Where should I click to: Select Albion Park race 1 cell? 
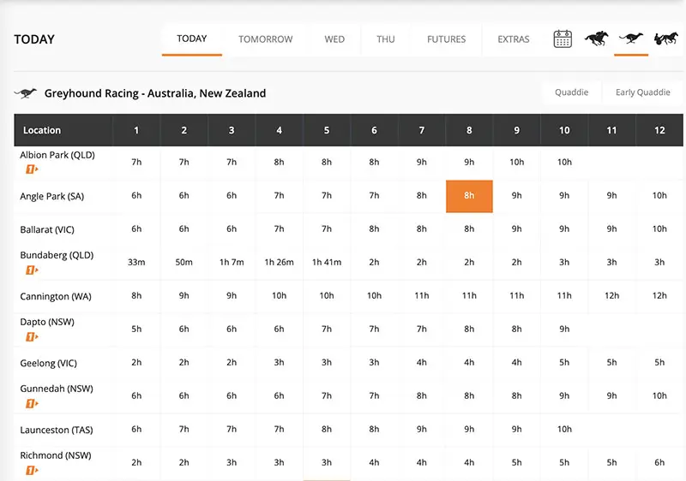point(136,163)
